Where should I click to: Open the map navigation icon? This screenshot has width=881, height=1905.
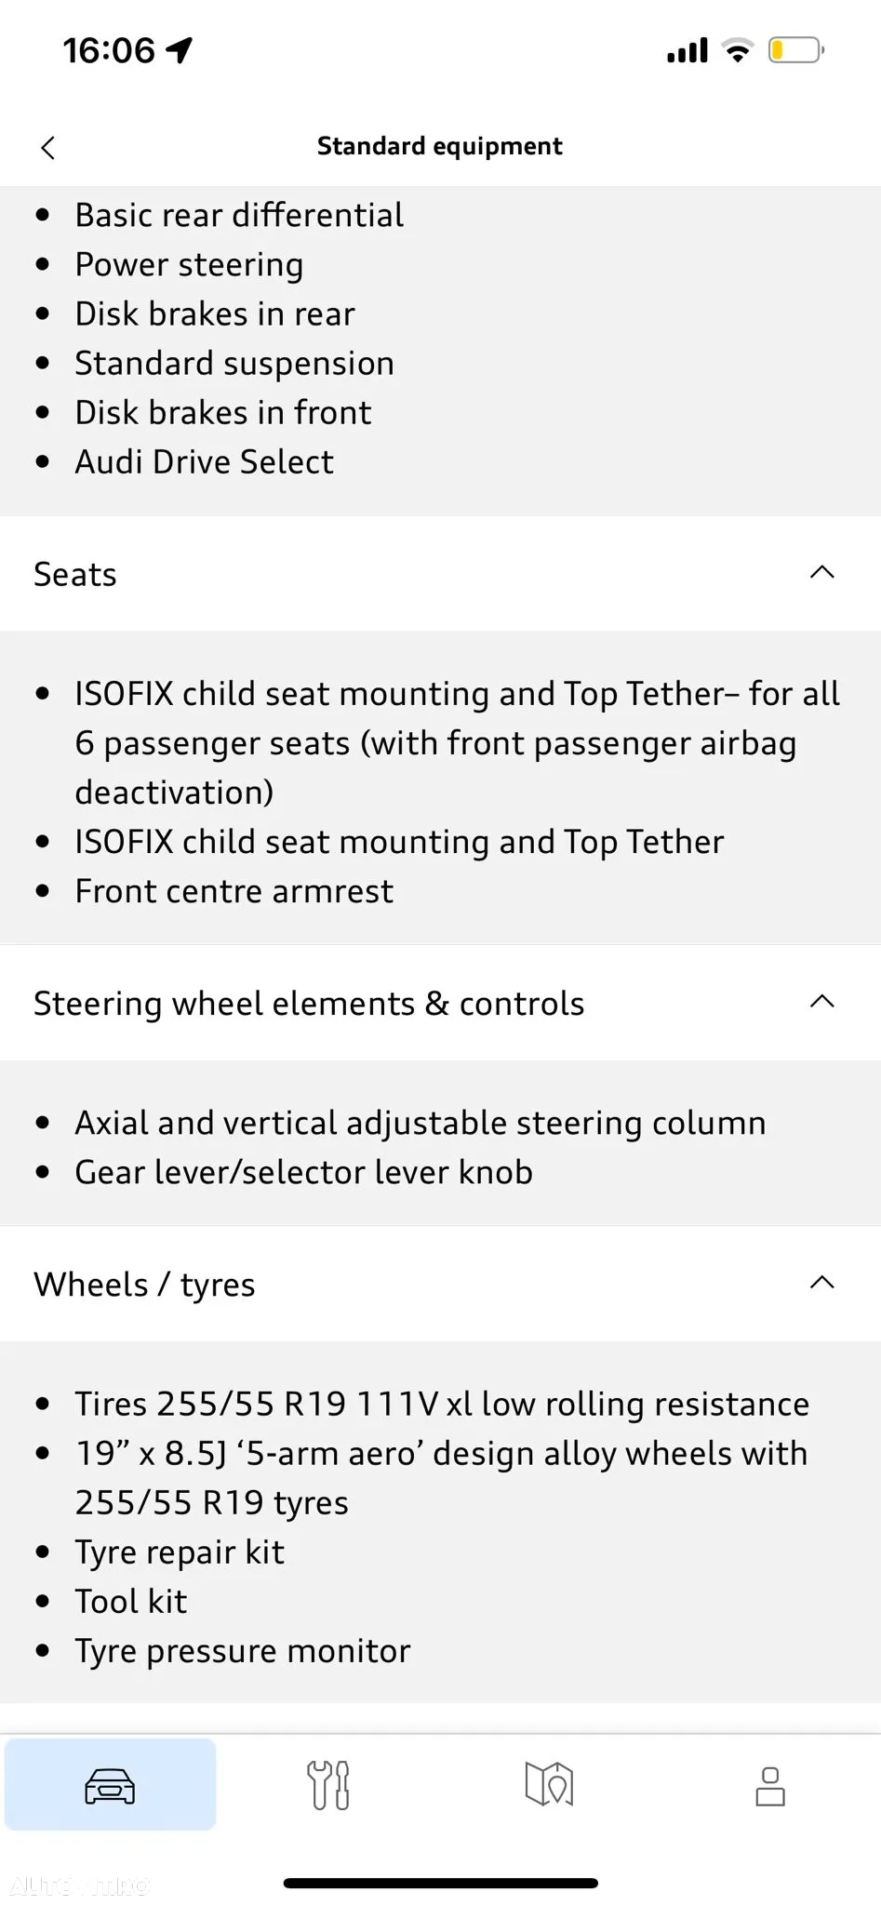pyautogui.click(x=549, y=1784)
